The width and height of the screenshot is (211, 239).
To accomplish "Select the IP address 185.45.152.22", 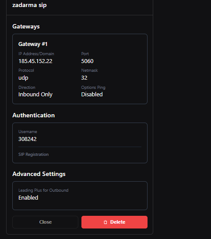I will tap(35, 61).
